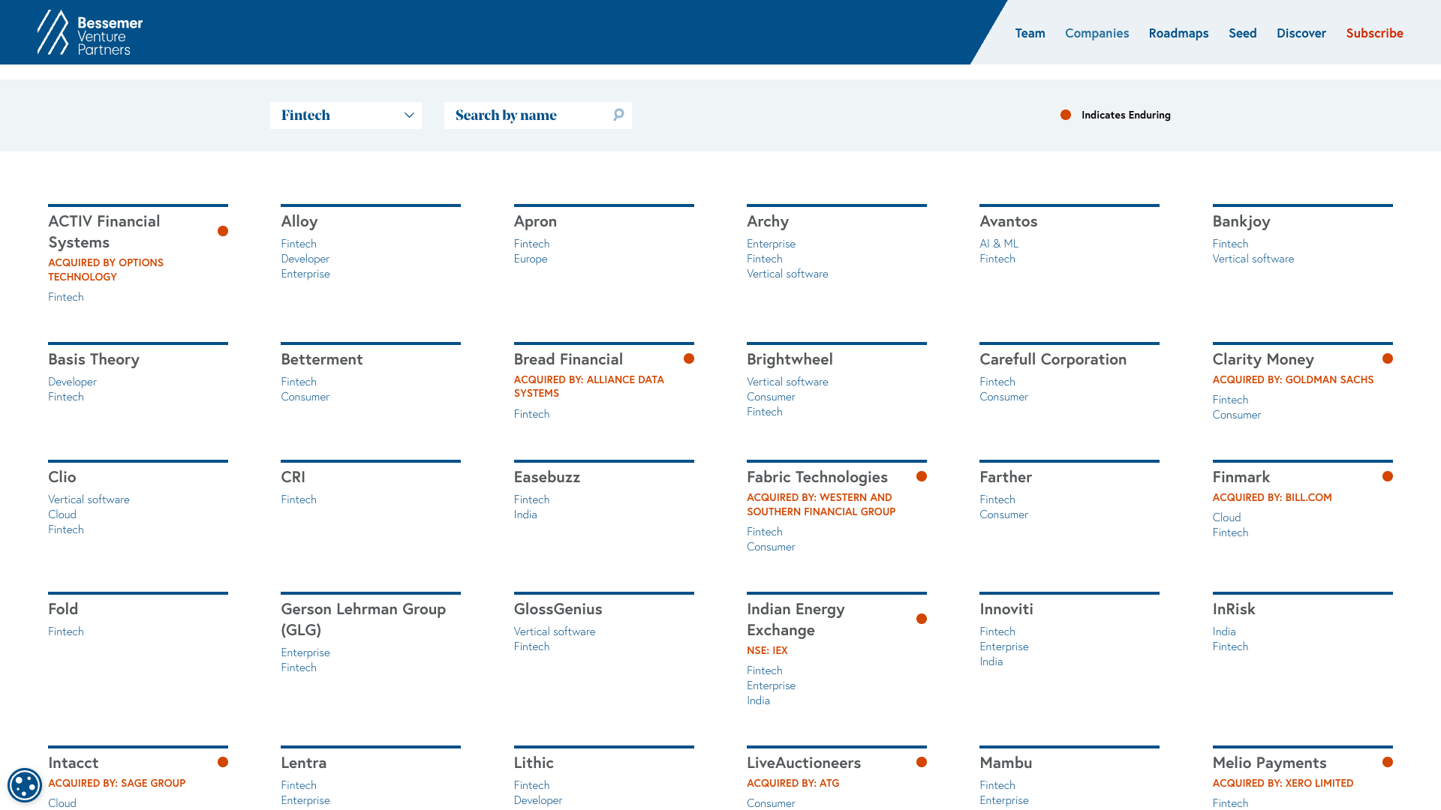Open the Betterment company page
The image size is (1441, 810).
click(x=321, y=359)
